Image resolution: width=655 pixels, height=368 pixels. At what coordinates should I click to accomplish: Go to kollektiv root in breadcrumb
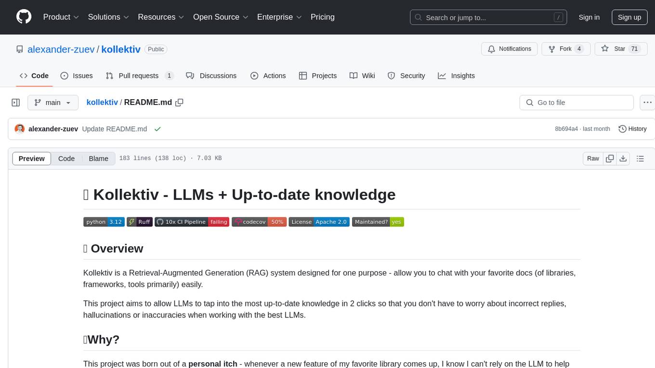[102, 102]
